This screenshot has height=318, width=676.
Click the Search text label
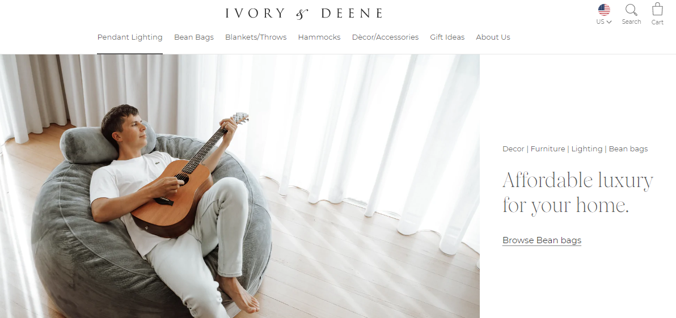pos(631,22)
